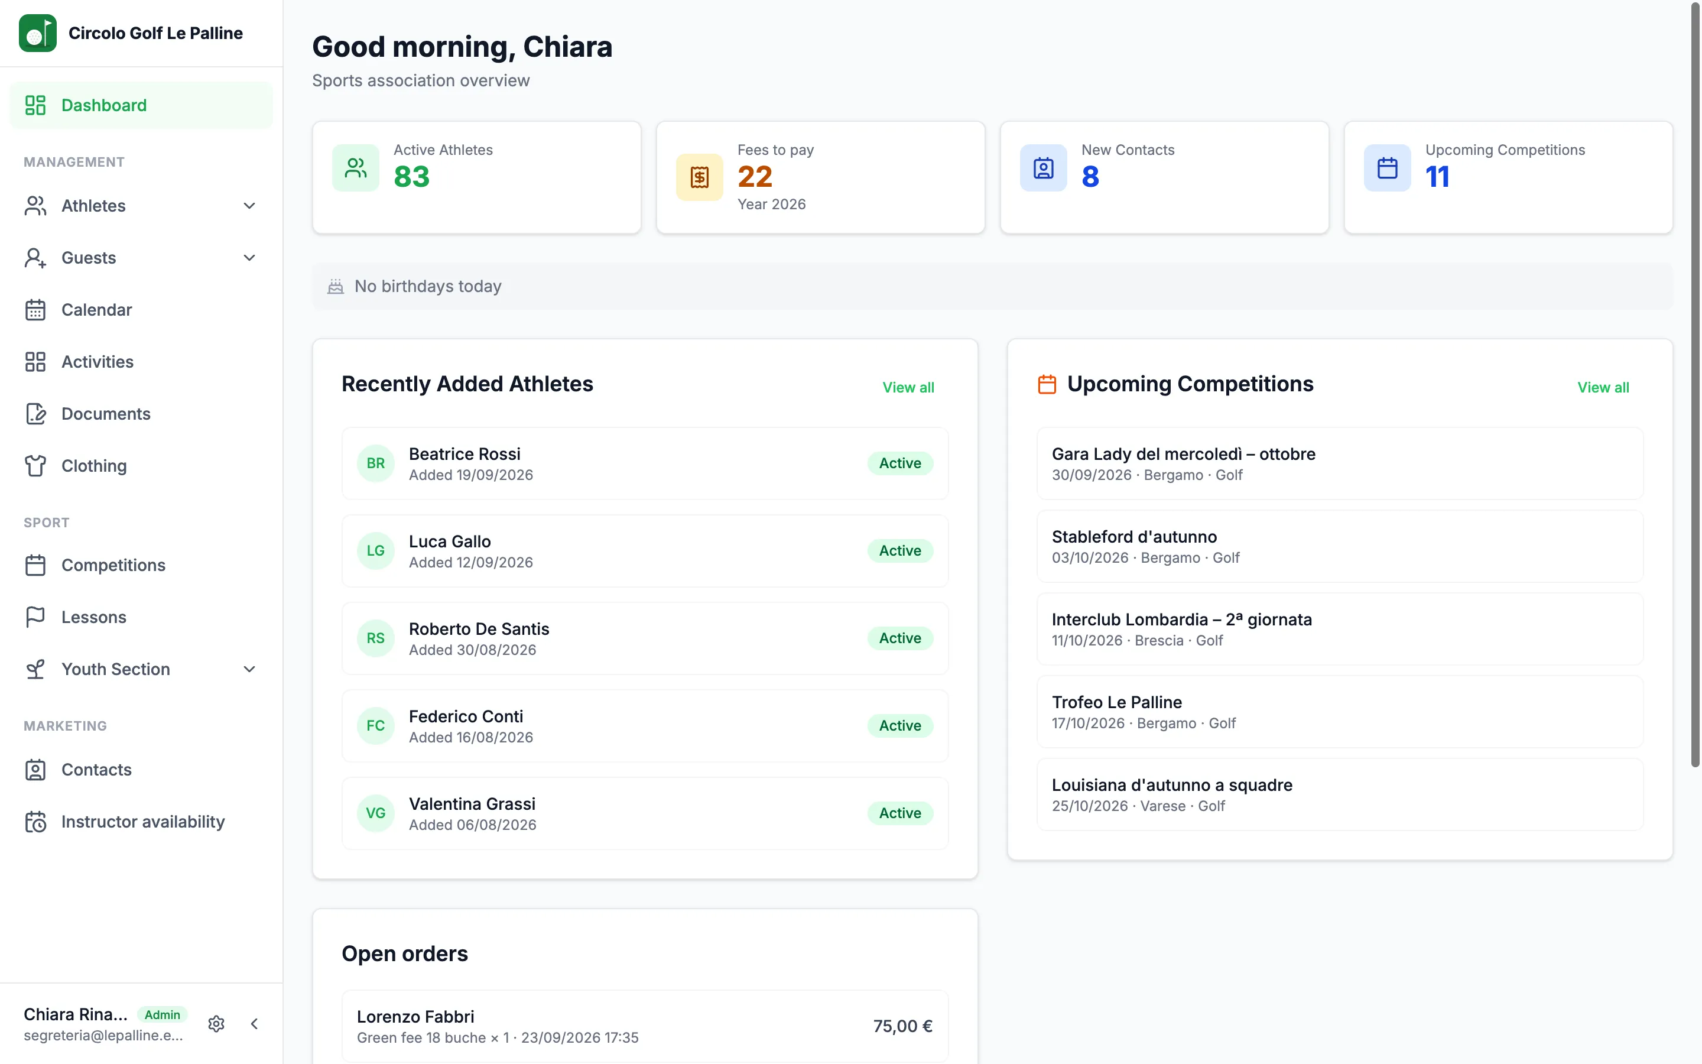Select the Luca Gallo athlete entry

coord(645,551)
